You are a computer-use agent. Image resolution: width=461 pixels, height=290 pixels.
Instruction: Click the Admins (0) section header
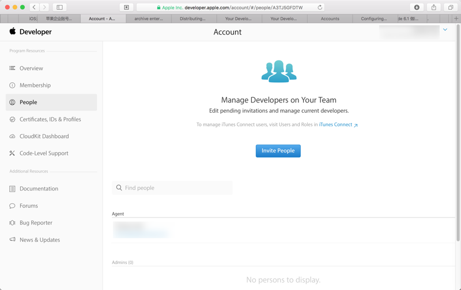click(122, 262)
